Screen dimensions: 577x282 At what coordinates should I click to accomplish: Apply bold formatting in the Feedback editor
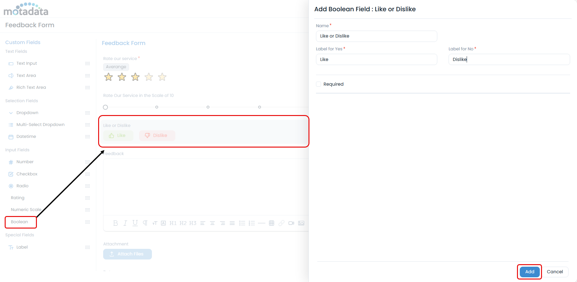[x=115, y=223]
